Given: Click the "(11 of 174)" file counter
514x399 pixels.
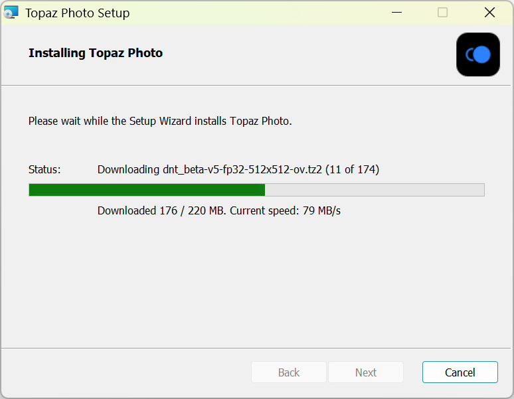Looking at the screenshot, I should tap(352, 169).
